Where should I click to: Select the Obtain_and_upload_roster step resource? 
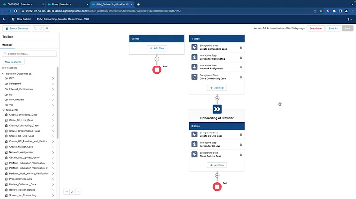[x=24, y=158]
